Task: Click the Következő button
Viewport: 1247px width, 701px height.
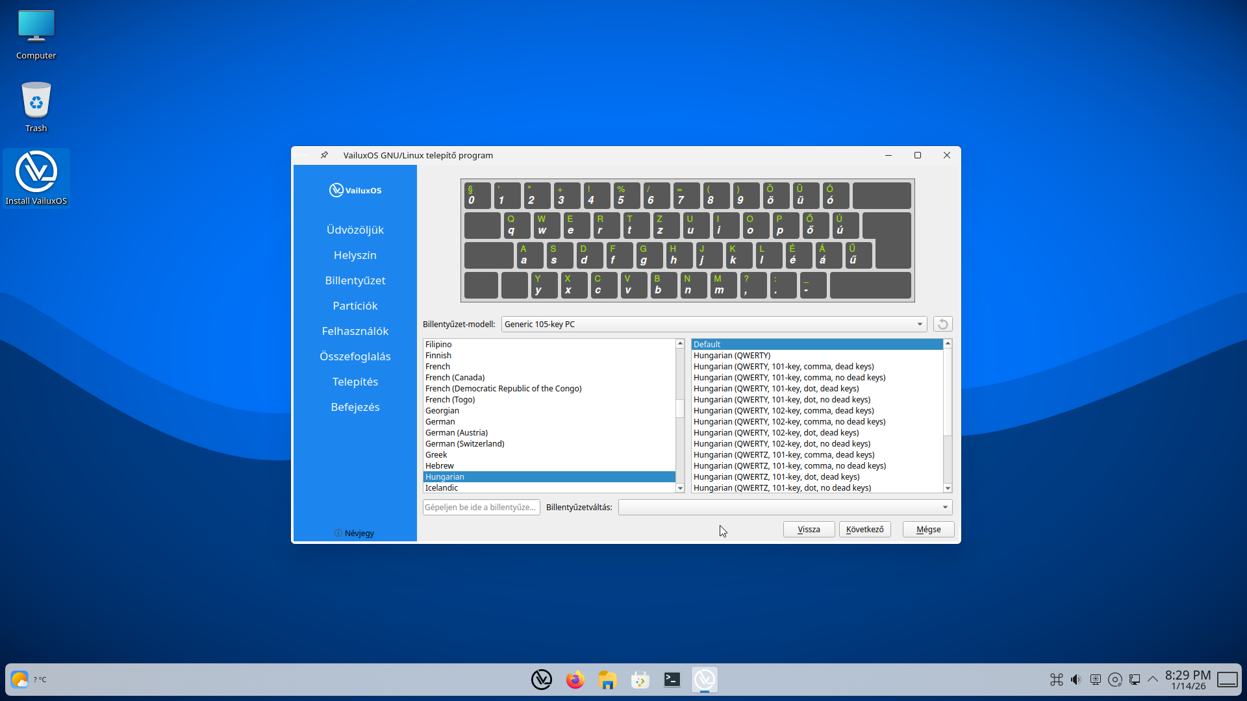Action: pos(864,529)
